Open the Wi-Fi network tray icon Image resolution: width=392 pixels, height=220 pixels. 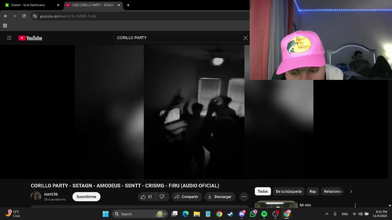click(x=354, y=214)
